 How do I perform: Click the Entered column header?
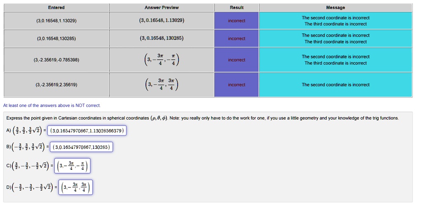(x=56, y=7)
